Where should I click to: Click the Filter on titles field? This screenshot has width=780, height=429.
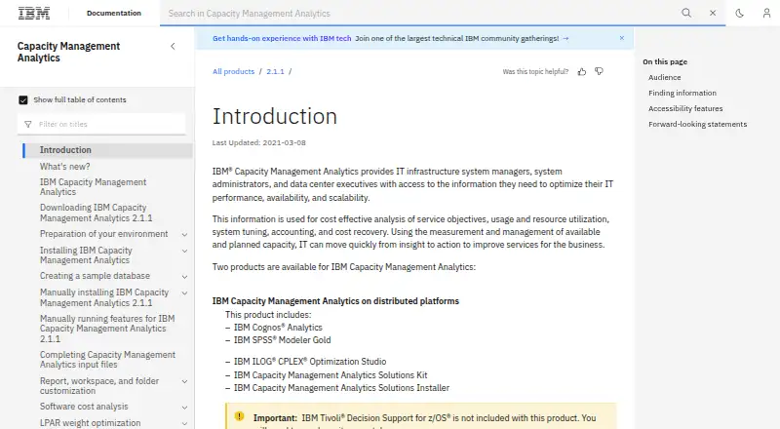pyautogui.click(x=101, y=125)
